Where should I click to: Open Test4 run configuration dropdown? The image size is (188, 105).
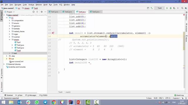[x=160, y=8]
